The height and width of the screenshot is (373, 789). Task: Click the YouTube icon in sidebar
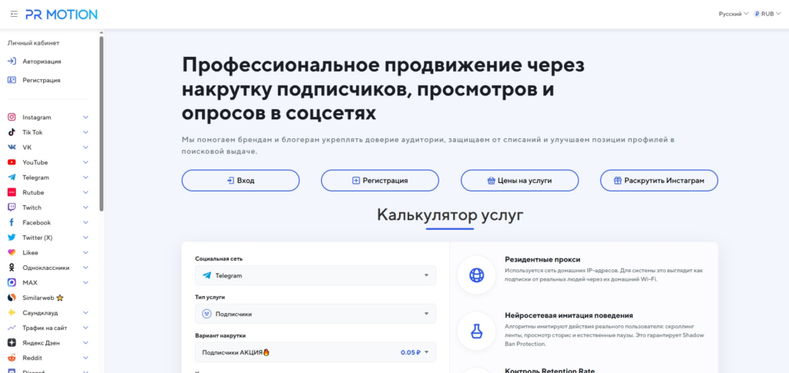pyautogui.click(x=12, y=162)
